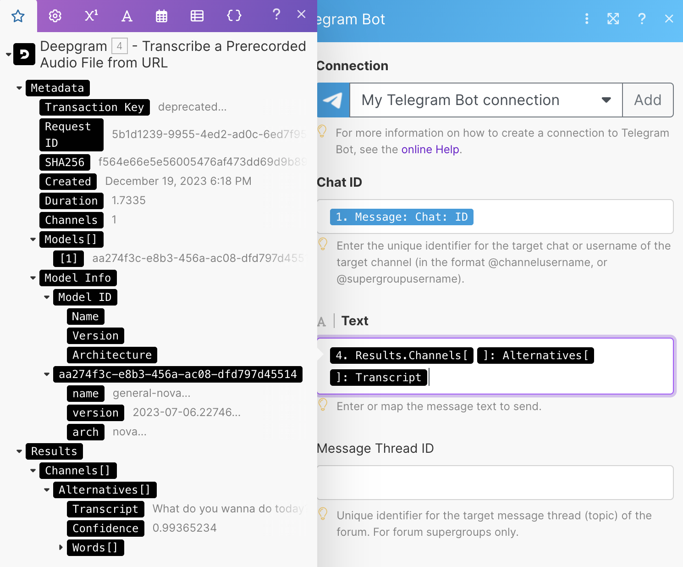683x567 pixels.
Task: Expand Telegram Bot dialog to fullscreen
Action: pyautogui.click(x=613, y=19)
